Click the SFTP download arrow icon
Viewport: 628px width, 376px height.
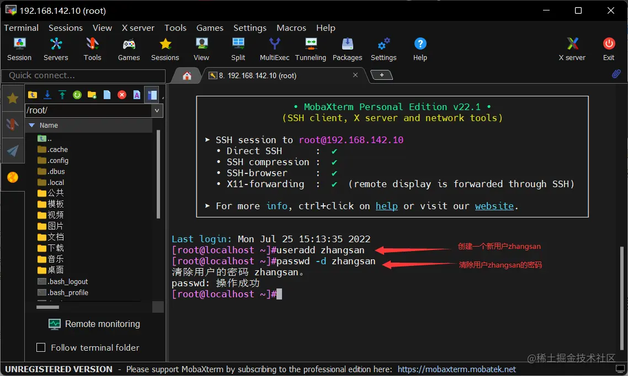click(47, 95)
